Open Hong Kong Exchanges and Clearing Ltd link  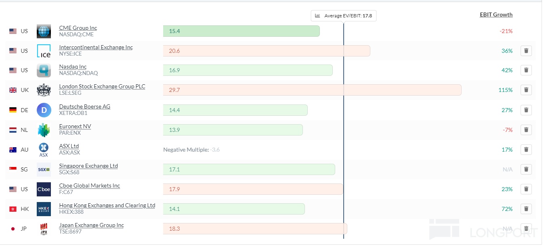pyautogui.click(x=107, y=205)
